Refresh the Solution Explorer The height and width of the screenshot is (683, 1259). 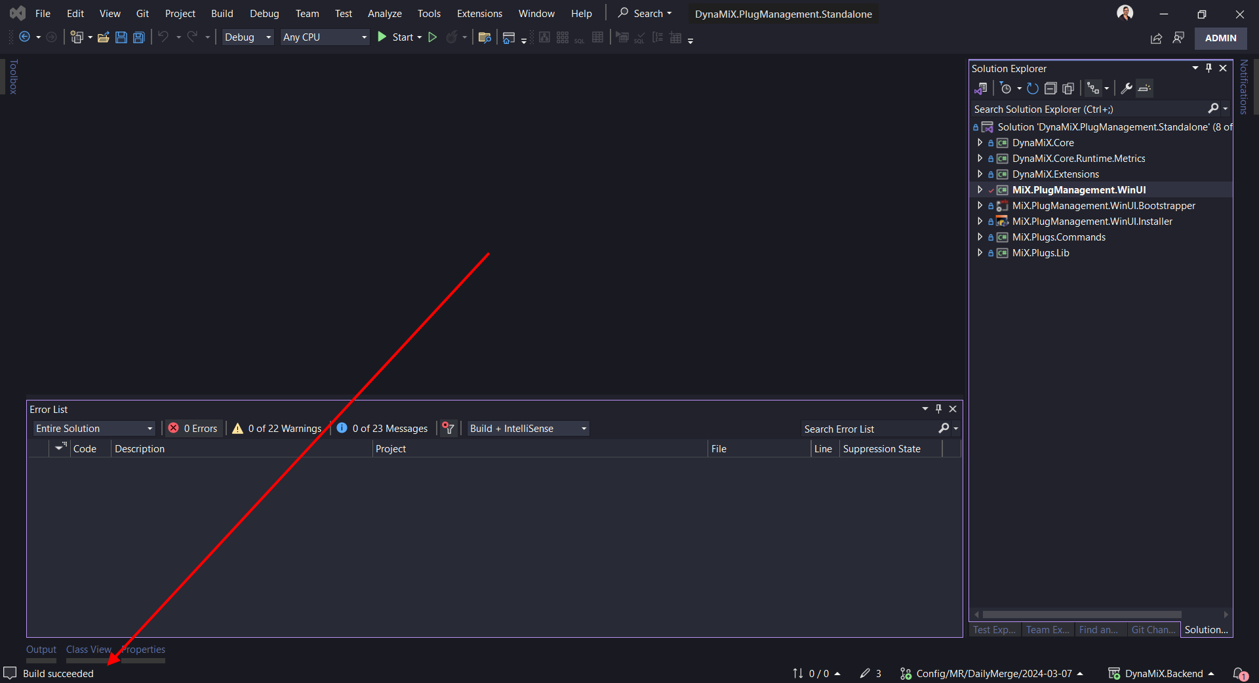coord(1032,88)
